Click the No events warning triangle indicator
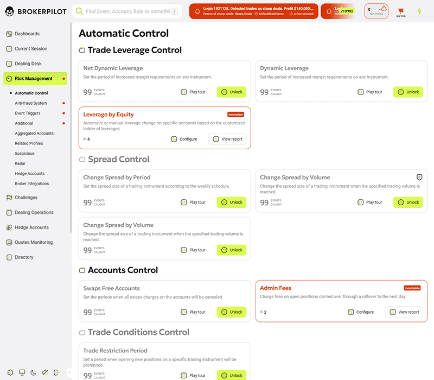The height and width of the screenshot is (380, 434). coord(383,8)
